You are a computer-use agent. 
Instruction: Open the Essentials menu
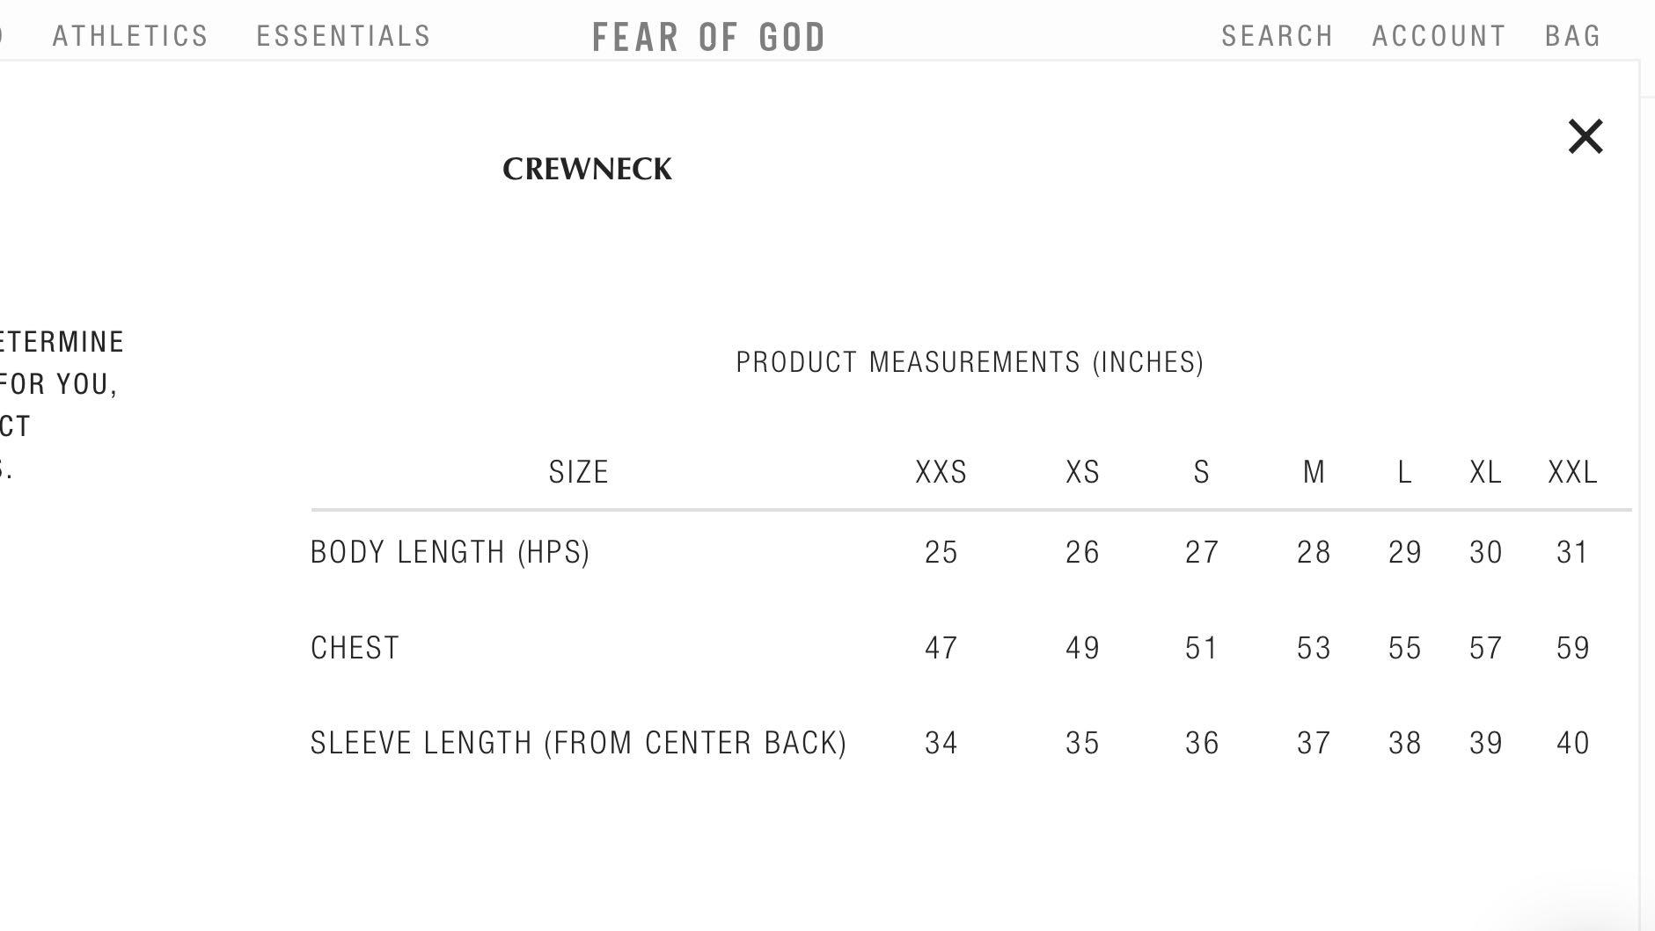click(343, 36)
